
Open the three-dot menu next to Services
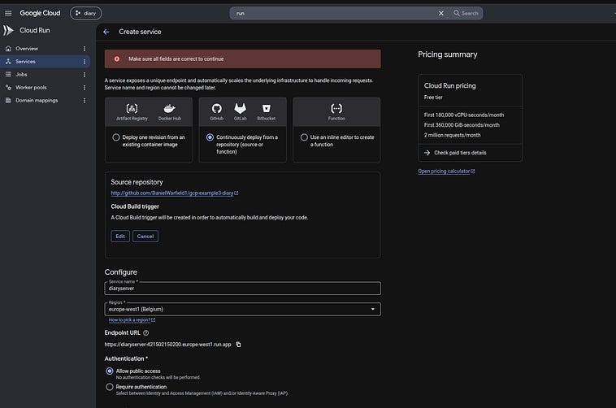84,62
